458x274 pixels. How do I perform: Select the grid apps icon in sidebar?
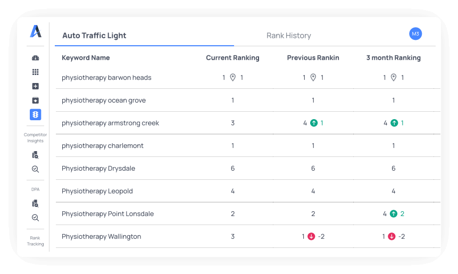pyautogui.click(x=36, y=72)
